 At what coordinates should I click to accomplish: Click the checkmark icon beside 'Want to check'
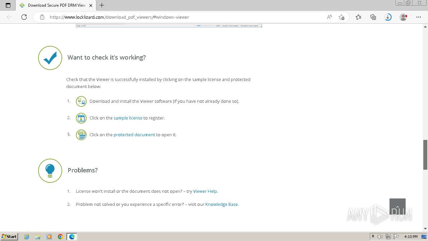(50, 58)
